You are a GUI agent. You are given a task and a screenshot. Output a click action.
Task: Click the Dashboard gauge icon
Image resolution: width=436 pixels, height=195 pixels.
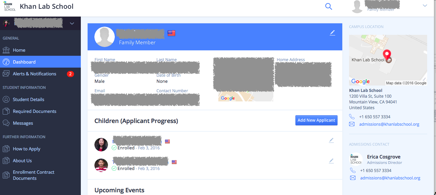6,62
